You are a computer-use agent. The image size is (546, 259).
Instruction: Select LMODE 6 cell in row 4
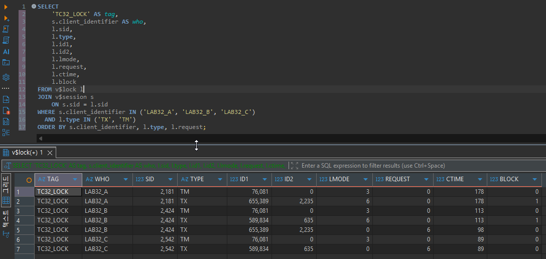[x=344, y=220]
